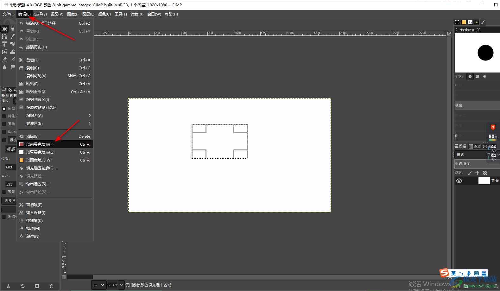
Task: Open the Fonts tab icon
Action: 470,22
